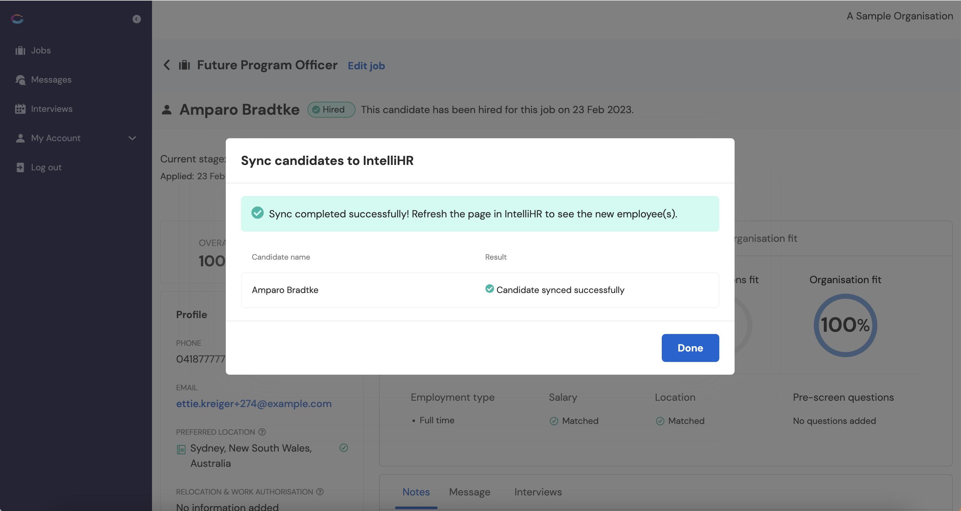
Task: Click the Edit job link
Action: click(x=366, y=65)
